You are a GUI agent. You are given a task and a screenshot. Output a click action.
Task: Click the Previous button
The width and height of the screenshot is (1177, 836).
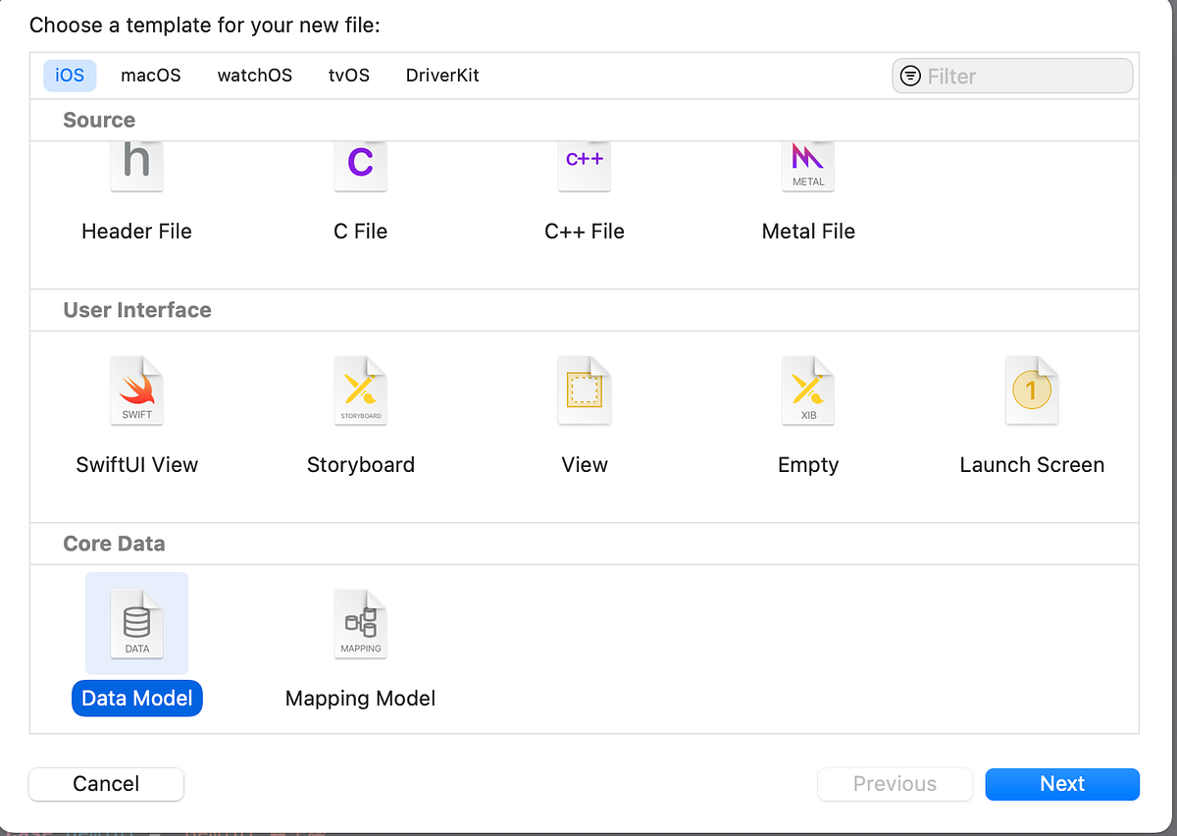pos(895,784)
